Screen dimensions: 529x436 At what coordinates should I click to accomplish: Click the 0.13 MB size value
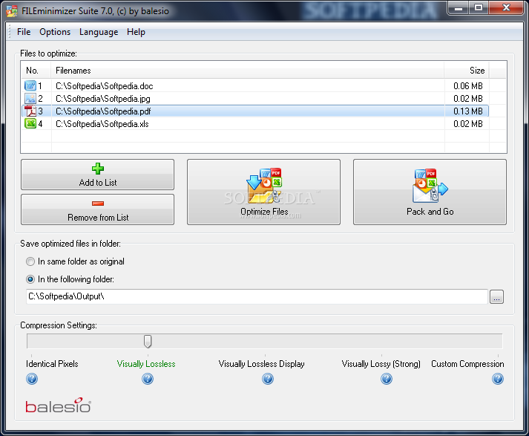(x=468, y=111)
